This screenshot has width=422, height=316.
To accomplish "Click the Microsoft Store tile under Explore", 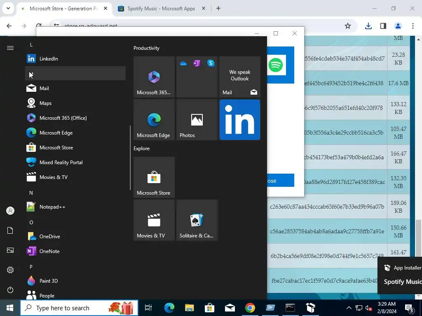I will pyautogui.click(x=154, y=177).
